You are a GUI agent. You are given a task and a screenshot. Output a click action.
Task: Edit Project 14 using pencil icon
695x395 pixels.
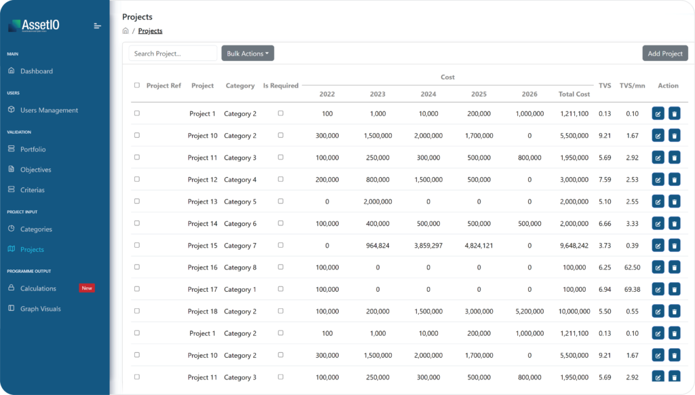(x=658, y=223)
